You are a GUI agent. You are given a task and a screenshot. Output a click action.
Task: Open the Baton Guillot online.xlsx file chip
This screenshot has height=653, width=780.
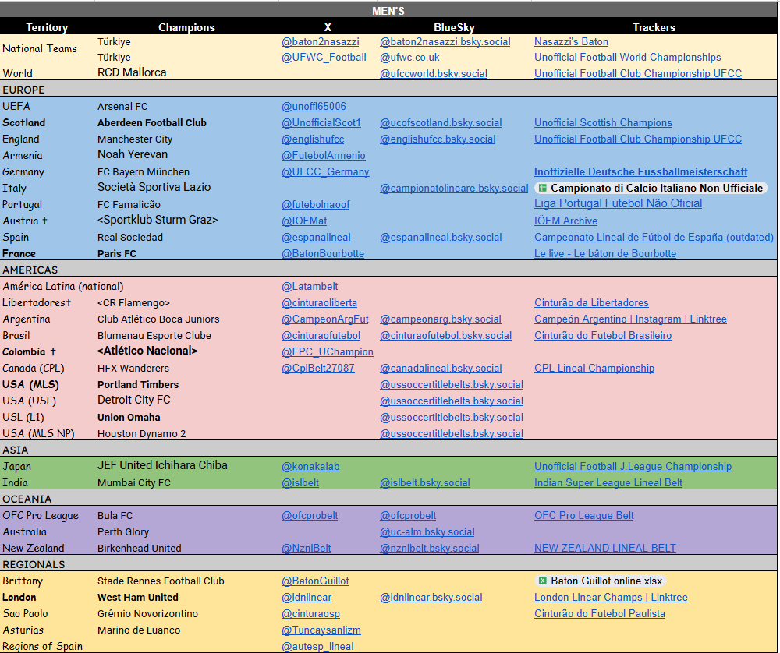tap(601, 581)
